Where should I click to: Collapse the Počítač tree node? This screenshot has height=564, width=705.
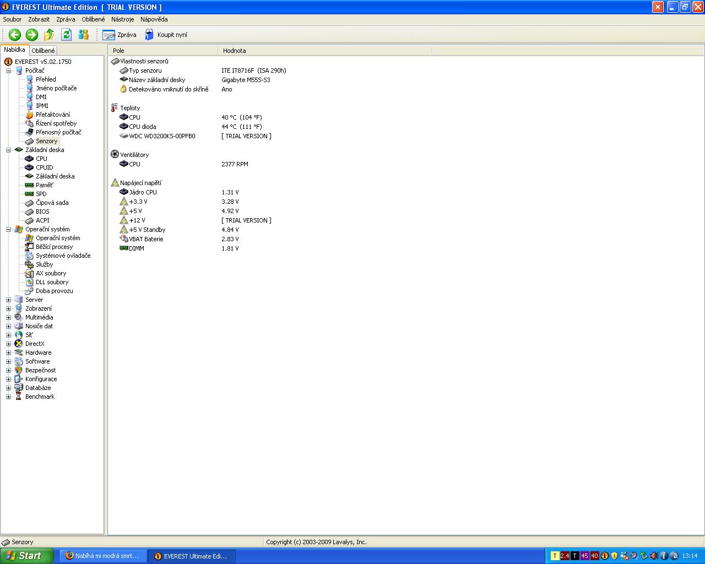click(8, 70)
